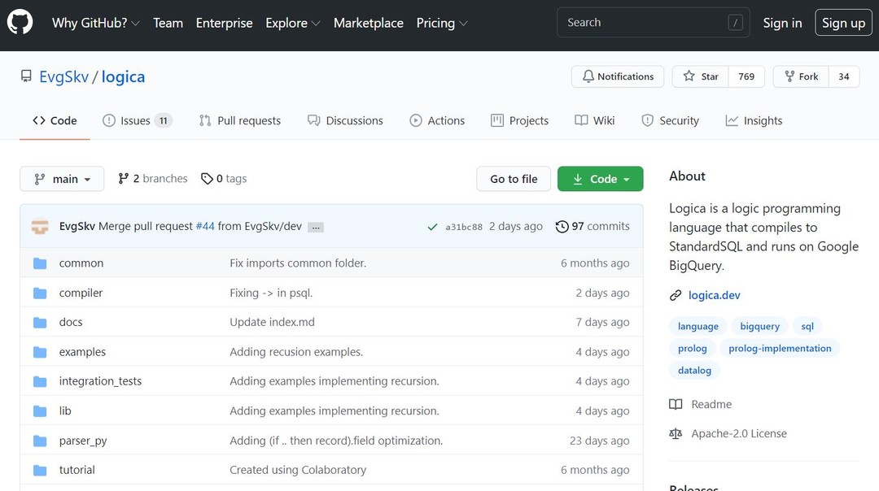Open the parser_py folder icon
The width and height of the screenshot is (879, 491).
[x=40, y=441]
